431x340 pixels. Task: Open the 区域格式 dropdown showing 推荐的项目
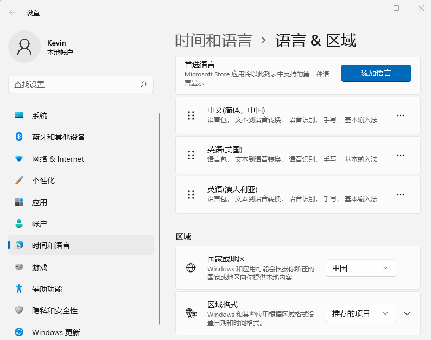360,313
